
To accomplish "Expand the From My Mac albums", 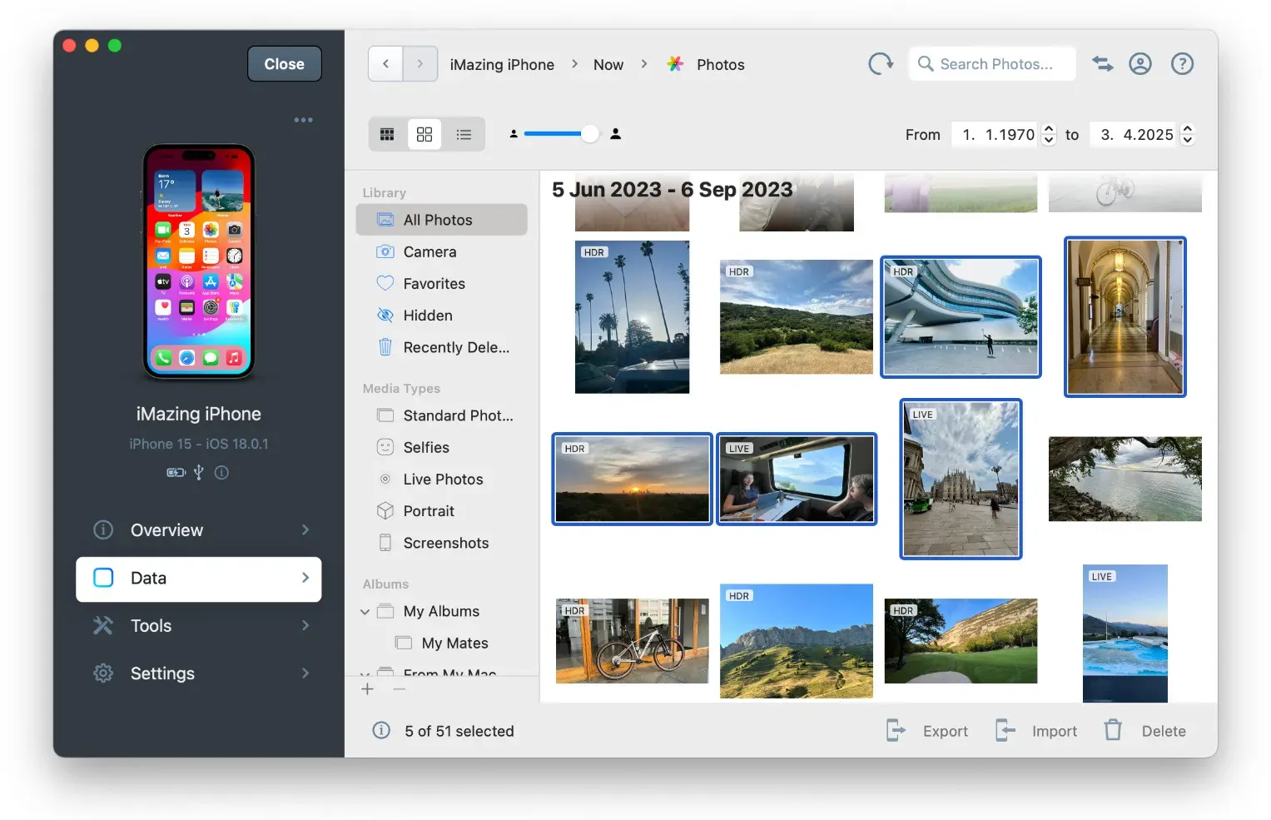I will tap(365, 674).
